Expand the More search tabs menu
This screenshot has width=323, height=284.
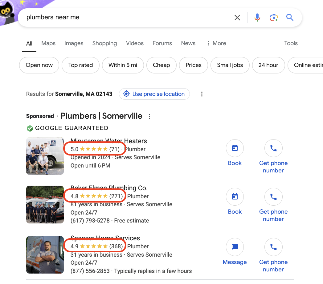pyautogui.click(x=216, y=43)
